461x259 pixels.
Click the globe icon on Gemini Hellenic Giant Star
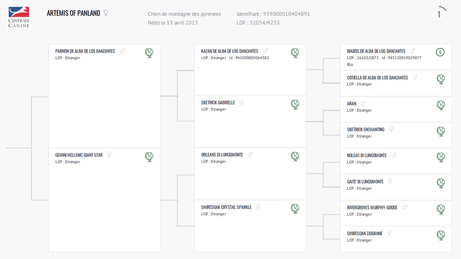point(149,157)
